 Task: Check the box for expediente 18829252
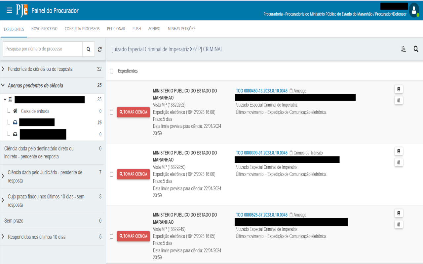tap(111, 112)
